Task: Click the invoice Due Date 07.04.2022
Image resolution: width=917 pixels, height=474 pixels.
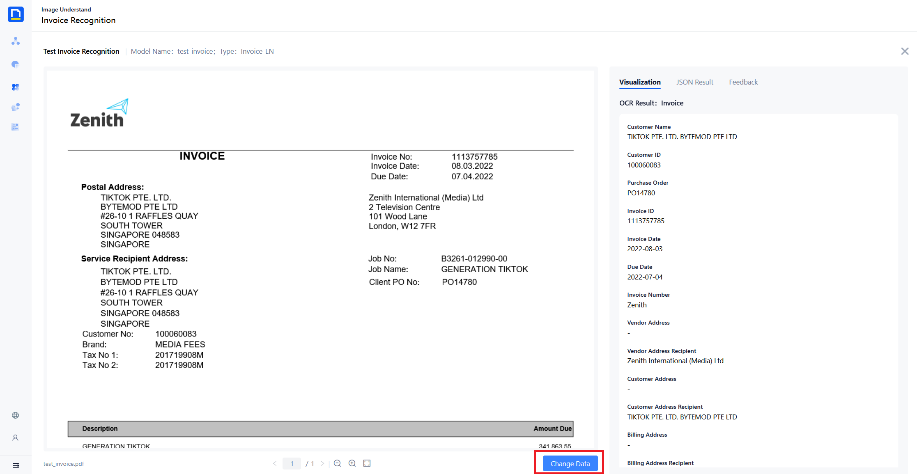Action: tap(472, 176)
